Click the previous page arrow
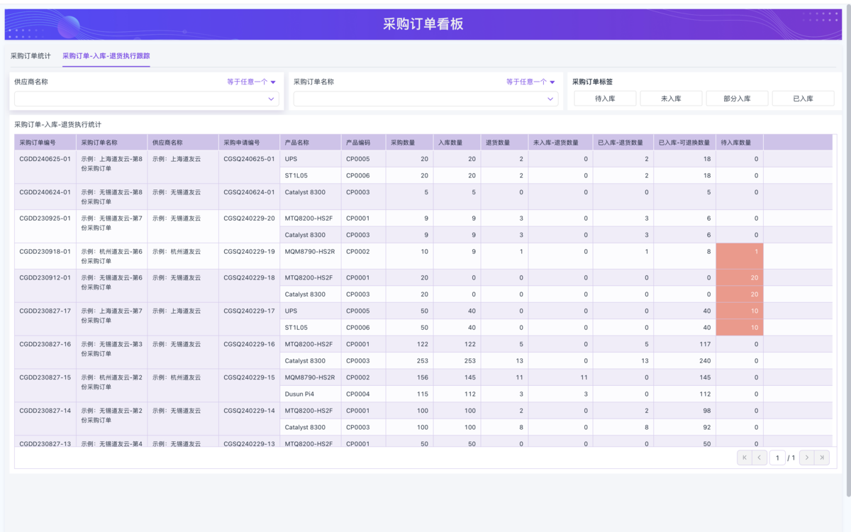 [760, 458]
